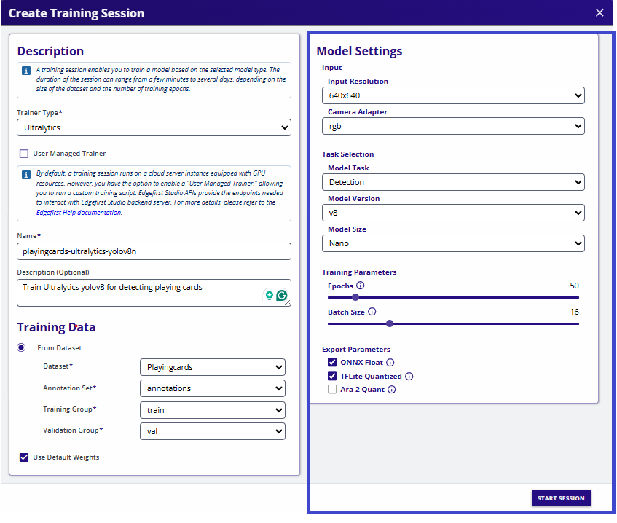This screenshot has height=523, width=617.
Task: Click the Epochs slider handle
Action: tap(355, 296)
